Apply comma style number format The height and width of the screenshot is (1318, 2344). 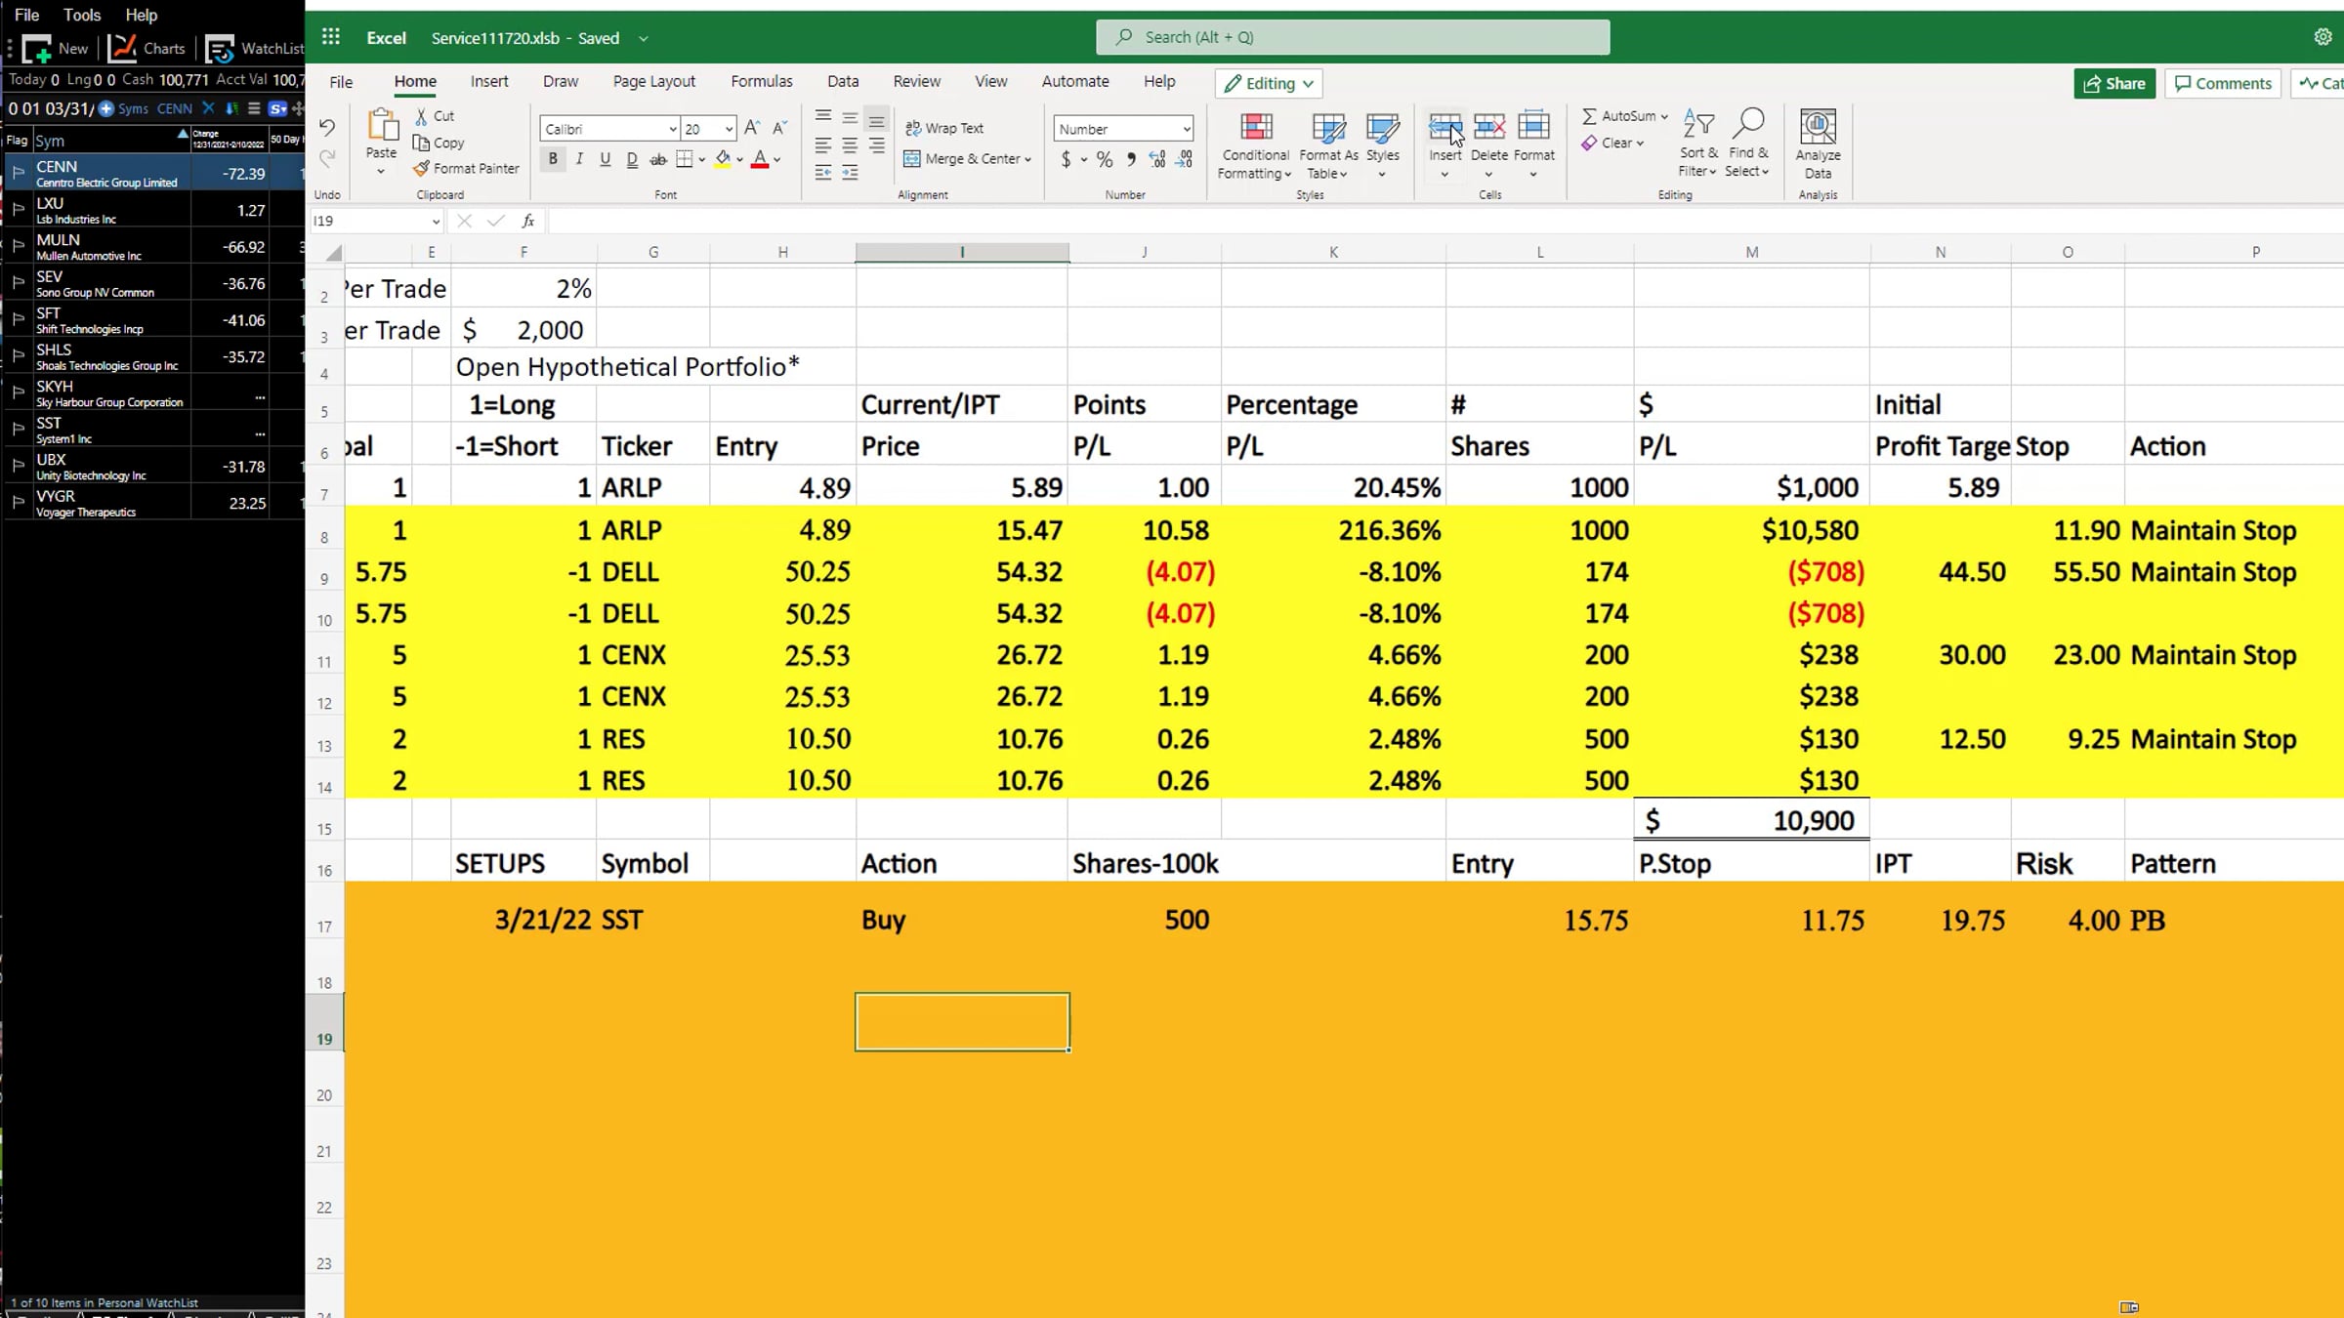point(1131,159)
